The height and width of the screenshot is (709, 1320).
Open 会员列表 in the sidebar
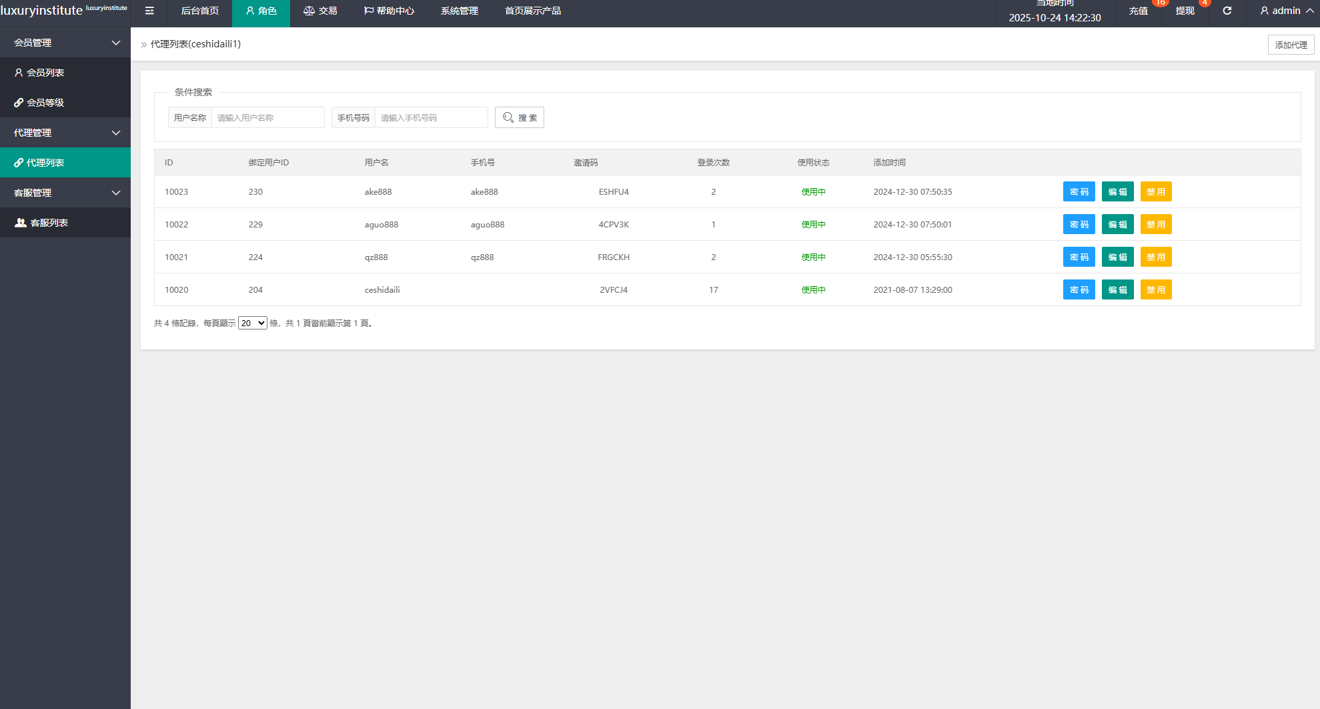[45, 73]
